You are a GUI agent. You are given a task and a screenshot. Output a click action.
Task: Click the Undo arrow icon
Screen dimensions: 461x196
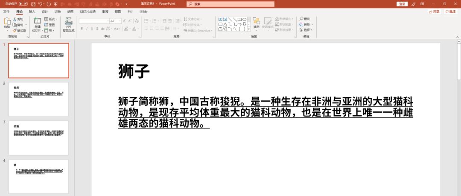click(x=40, y=4)
